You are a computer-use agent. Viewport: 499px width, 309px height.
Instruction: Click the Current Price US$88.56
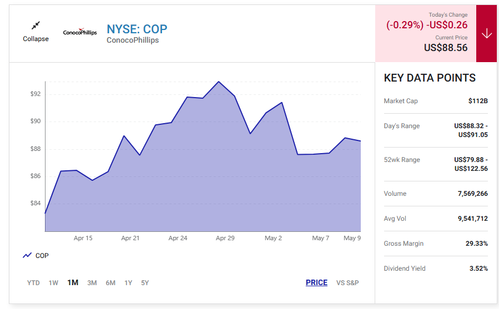click(446, 48)
